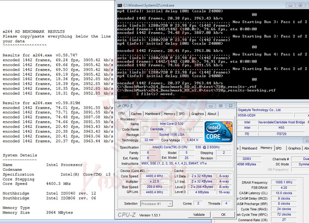Viewport: 309px width, 223px height.
Task: Click the Level 2 2 x 256 KBytes value
Action: coord(202,187)
